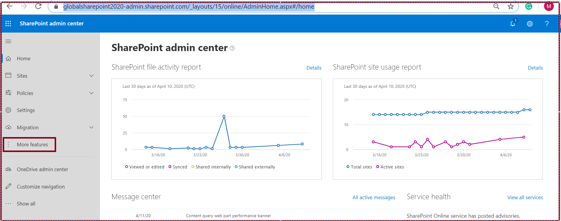
Task: Click the OneDrive cloud icon
Action: click(x=8, y=169)
